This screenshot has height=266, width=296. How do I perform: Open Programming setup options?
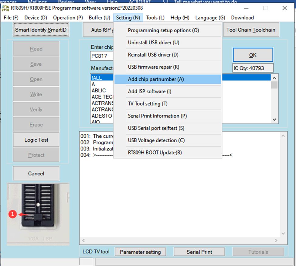coord(163,30)
